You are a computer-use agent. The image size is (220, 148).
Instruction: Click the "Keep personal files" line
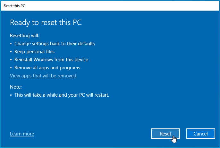coord(34,52)
